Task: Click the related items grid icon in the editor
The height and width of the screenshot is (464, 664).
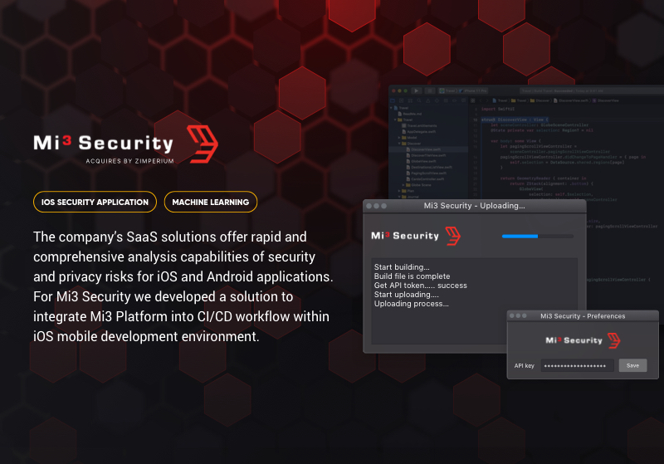Action: pos(472,100)
